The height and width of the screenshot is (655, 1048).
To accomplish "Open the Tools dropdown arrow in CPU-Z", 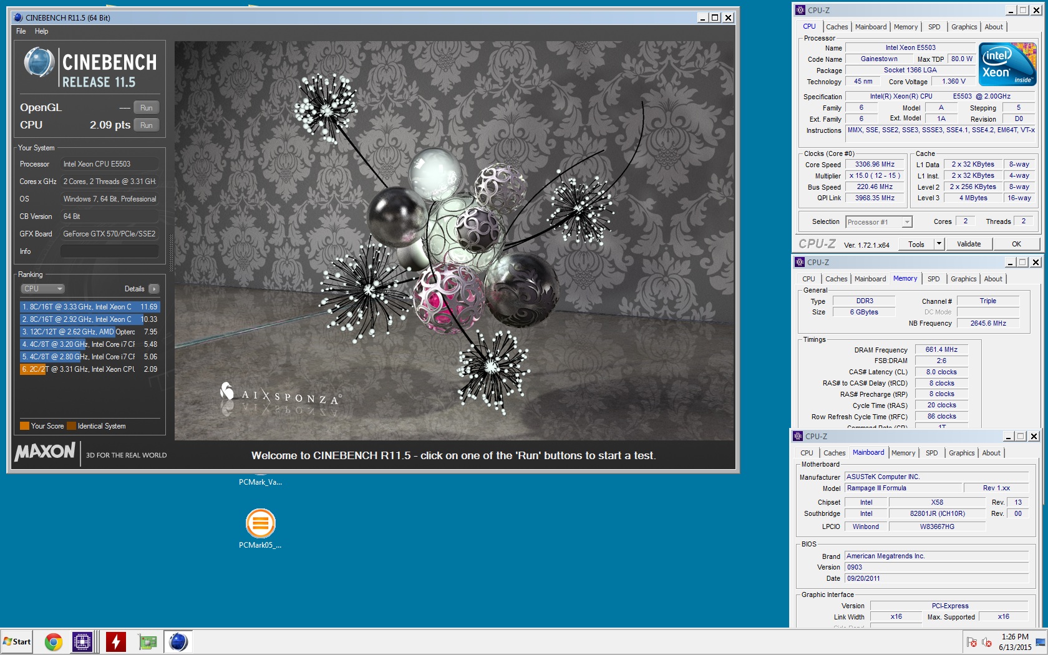I will pyautogui.click(x=939, y=244).
